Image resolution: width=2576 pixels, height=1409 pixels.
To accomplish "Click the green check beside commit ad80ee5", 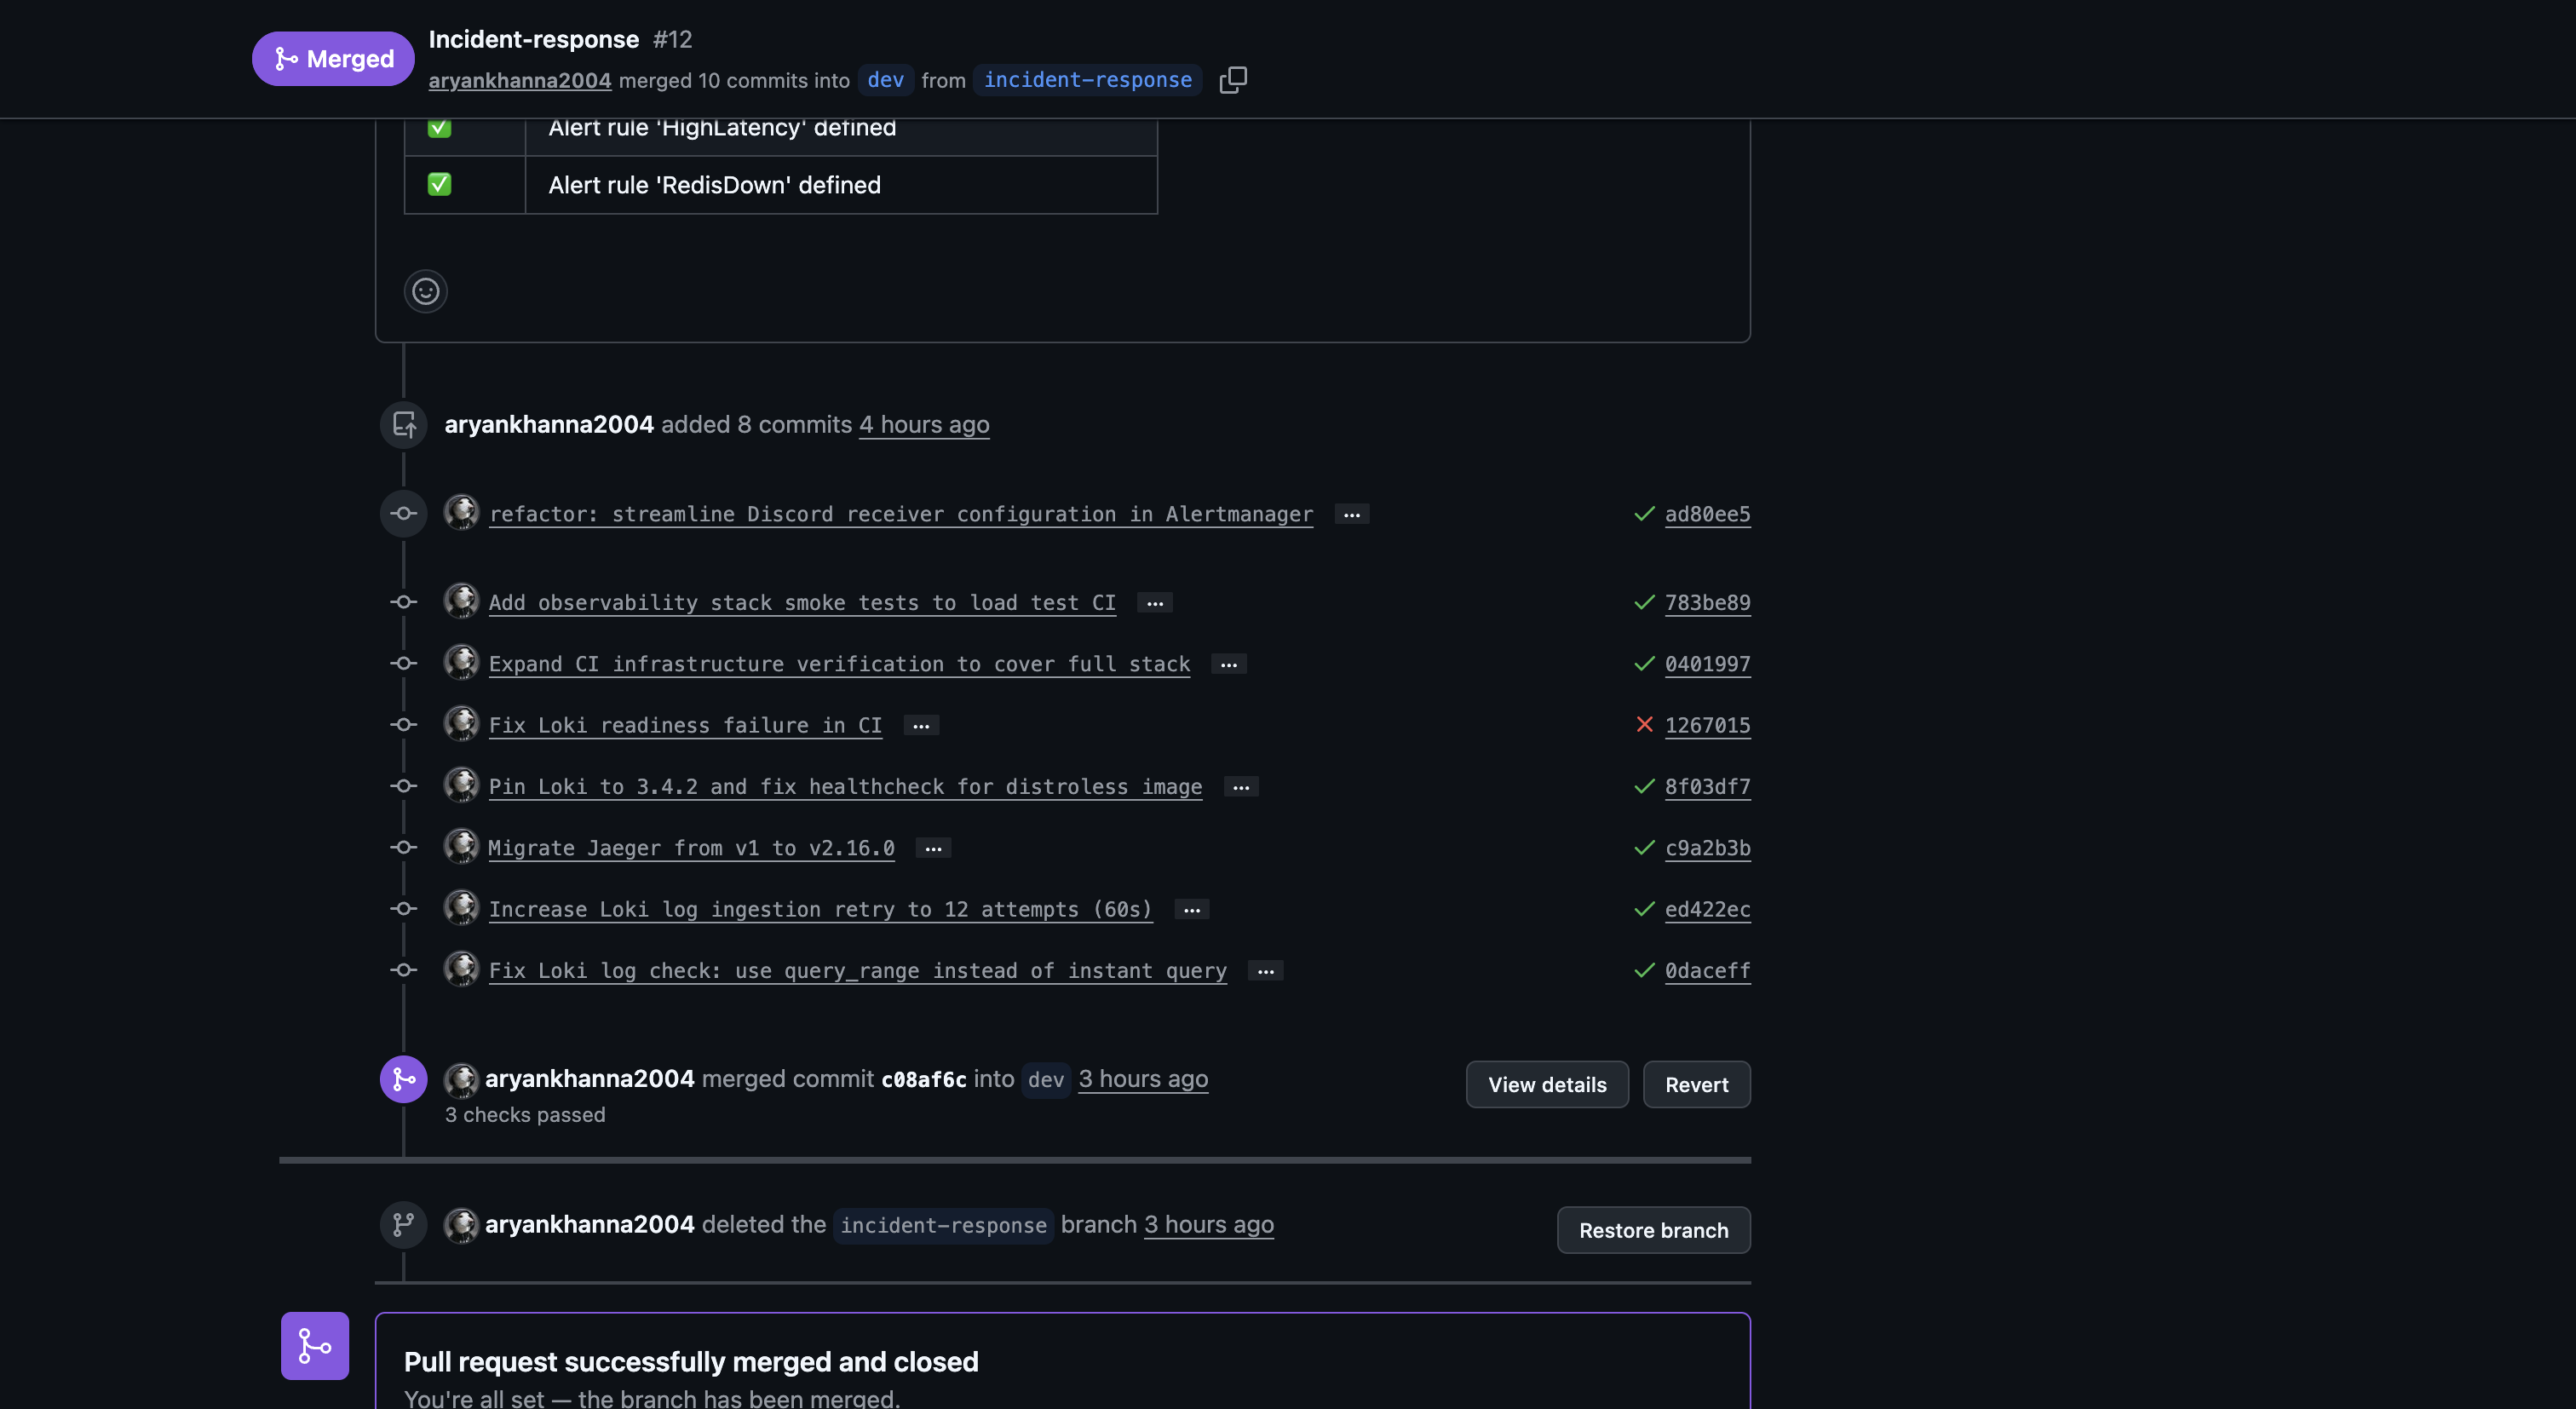I will [x=1643, y=514].
